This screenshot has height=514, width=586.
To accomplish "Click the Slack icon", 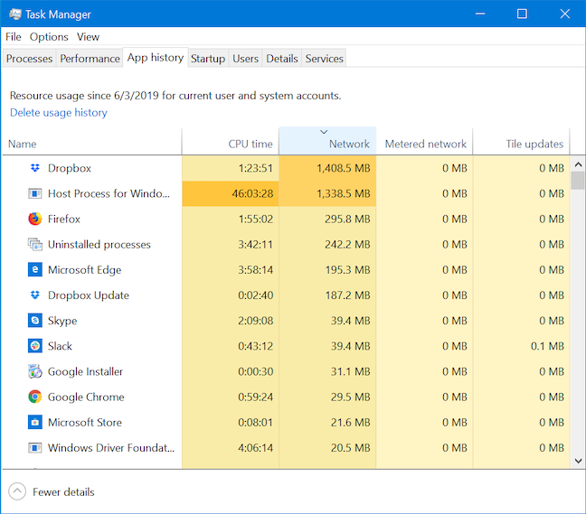I will (x=34, y=346).
